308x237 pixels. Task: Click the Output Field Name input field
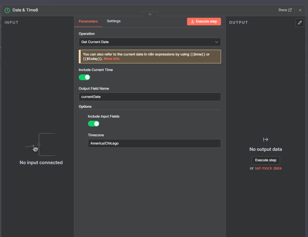(150, 97)
